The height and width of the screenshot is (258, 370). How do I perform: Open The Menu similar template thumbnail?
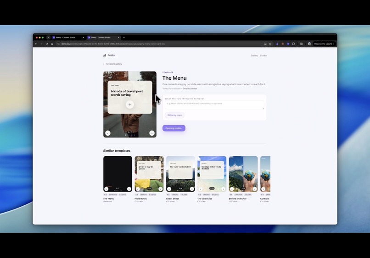(x=118, y=174)
